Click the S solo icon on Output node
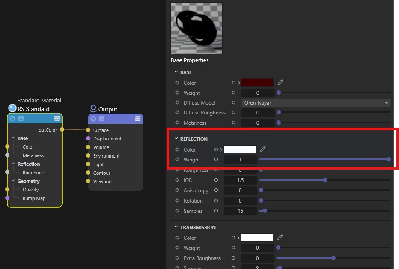Viewport: 399px width, 269px height. (93, 118)
